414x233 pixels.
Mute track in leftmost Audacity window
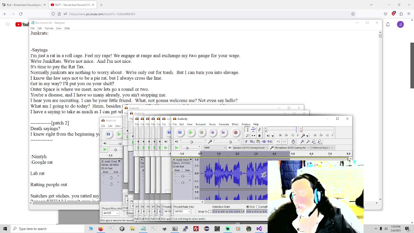[x=105, y=172]
